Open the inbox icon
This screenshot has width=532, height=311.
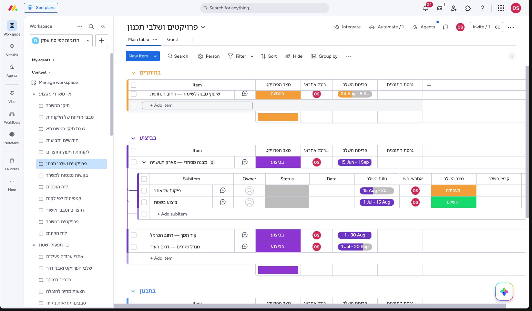[x=440, y=8]
